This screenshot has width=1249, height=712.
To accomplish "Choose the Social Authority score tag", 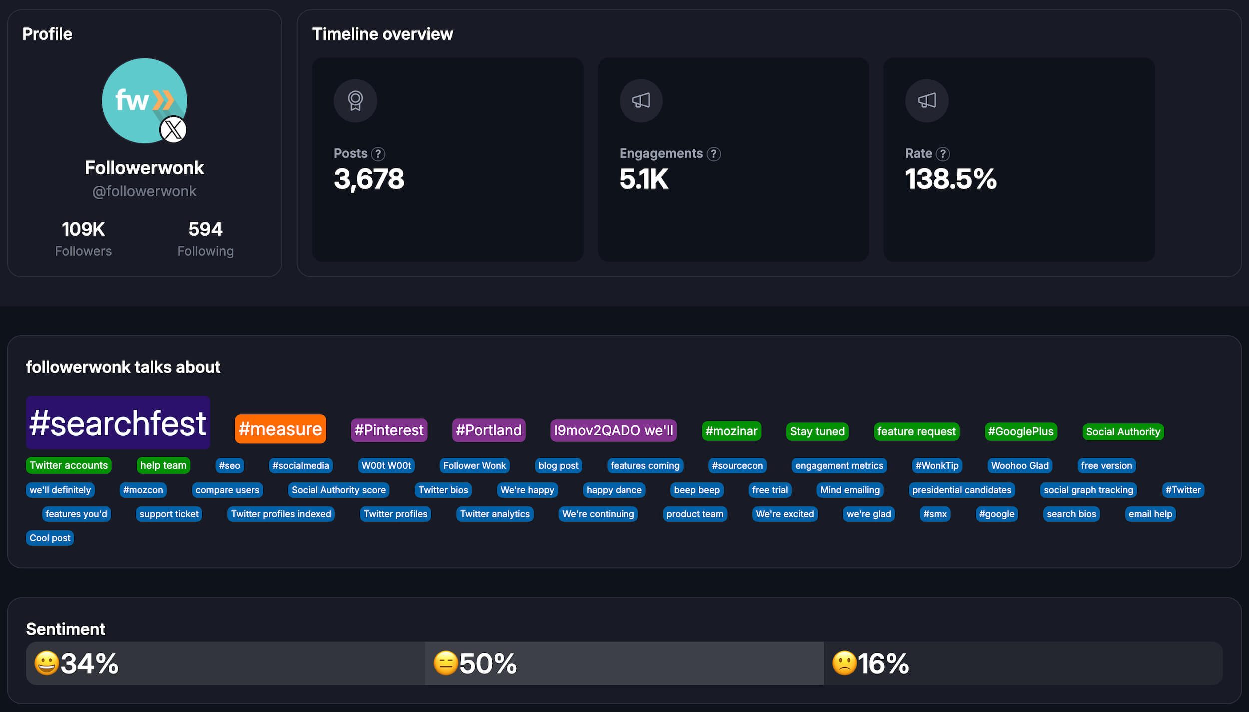I will point(338,490).
